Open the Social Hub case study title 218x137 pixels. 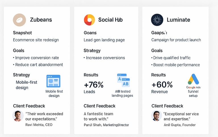point(110,20)
